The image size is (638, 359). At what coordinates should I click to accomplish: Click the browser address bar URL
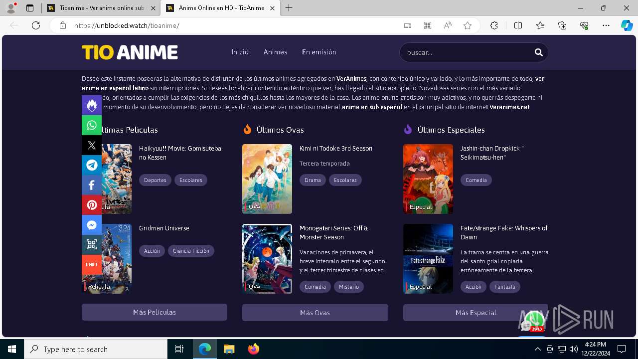pyautogui.click(x=127, y=25)
